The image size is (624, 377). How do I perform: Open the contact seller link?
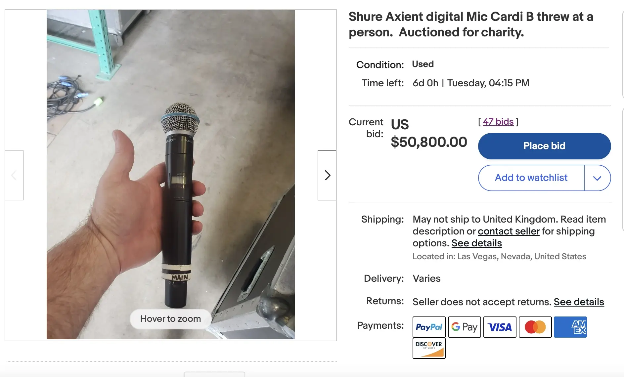[x=509, y=231]
